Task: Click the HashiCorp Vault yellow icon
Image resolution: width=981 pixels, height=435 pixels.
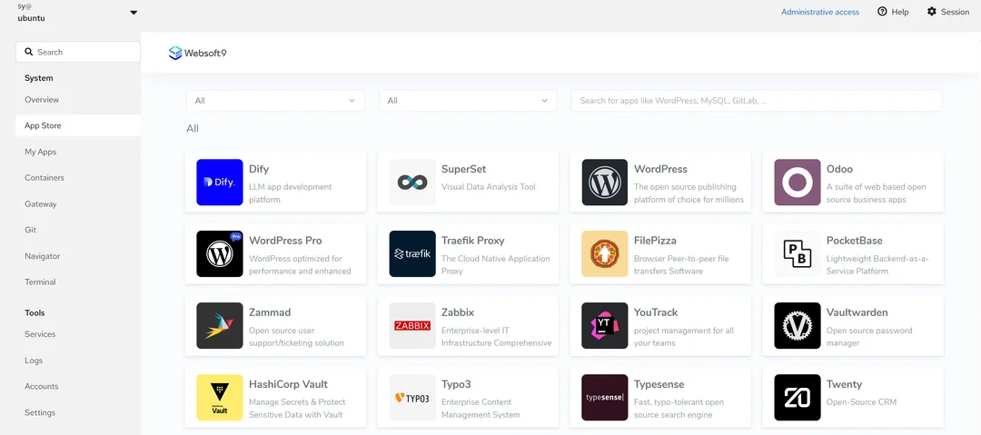Action: point(220,398)
